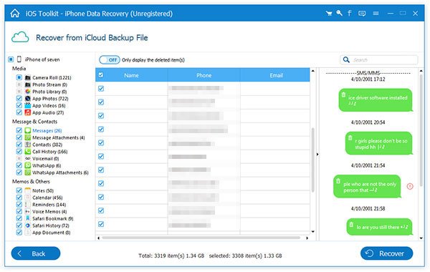The height and width of the screenshot is (272, 430).
Task: Click the Message Attachments icon
Action: pos(28,137)
